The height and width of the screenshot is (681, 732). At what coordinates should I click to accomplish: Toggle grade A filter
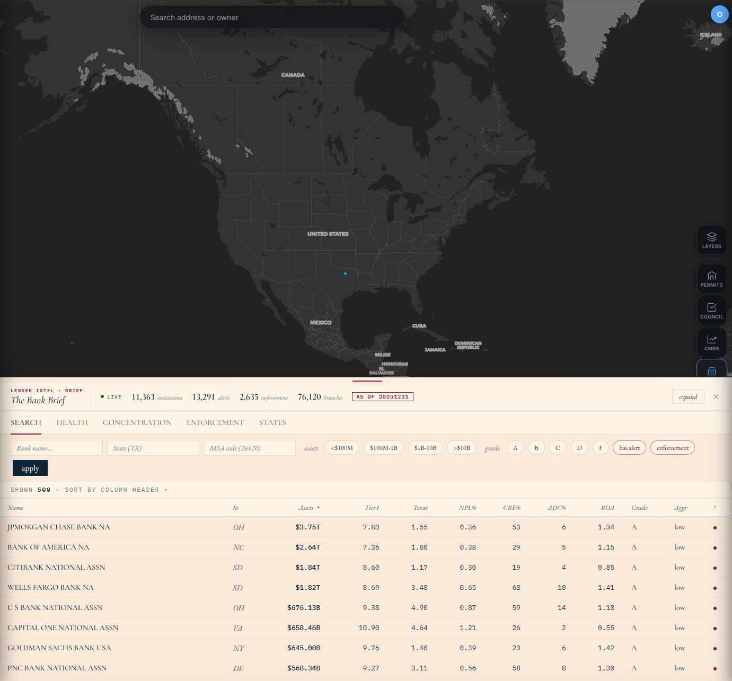[515, 448]
